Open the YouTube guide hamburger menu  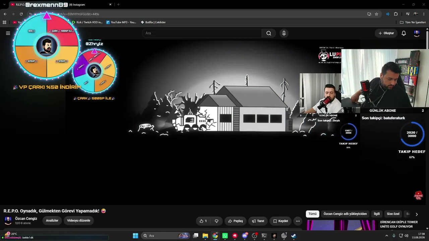[8, 33]
